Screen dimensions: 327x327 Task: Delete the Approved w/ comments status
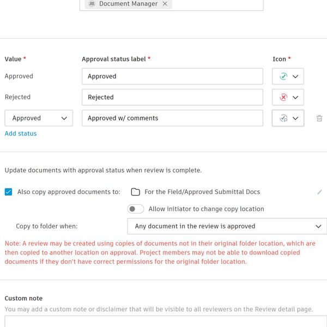tap(319, 118)
